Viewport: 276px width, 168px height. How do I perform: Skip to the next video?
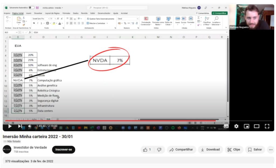(x=20, y=126)
